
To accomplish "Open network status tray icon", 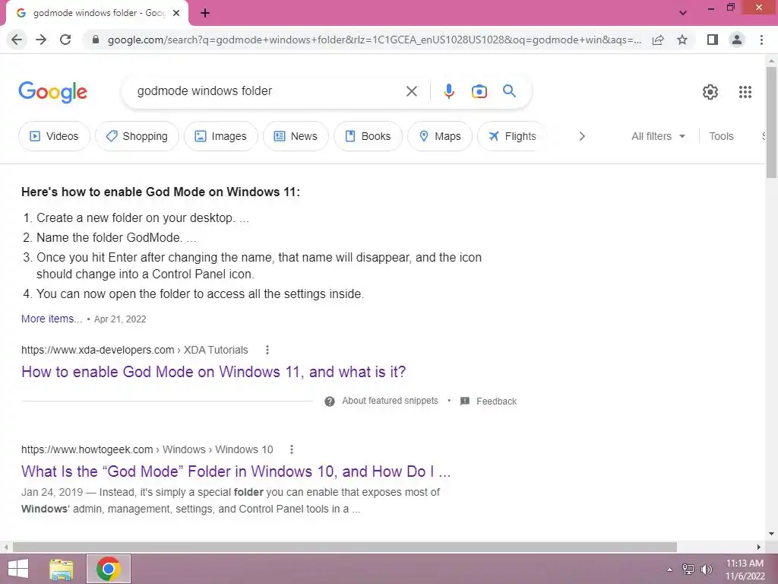I will pos(688,570).
